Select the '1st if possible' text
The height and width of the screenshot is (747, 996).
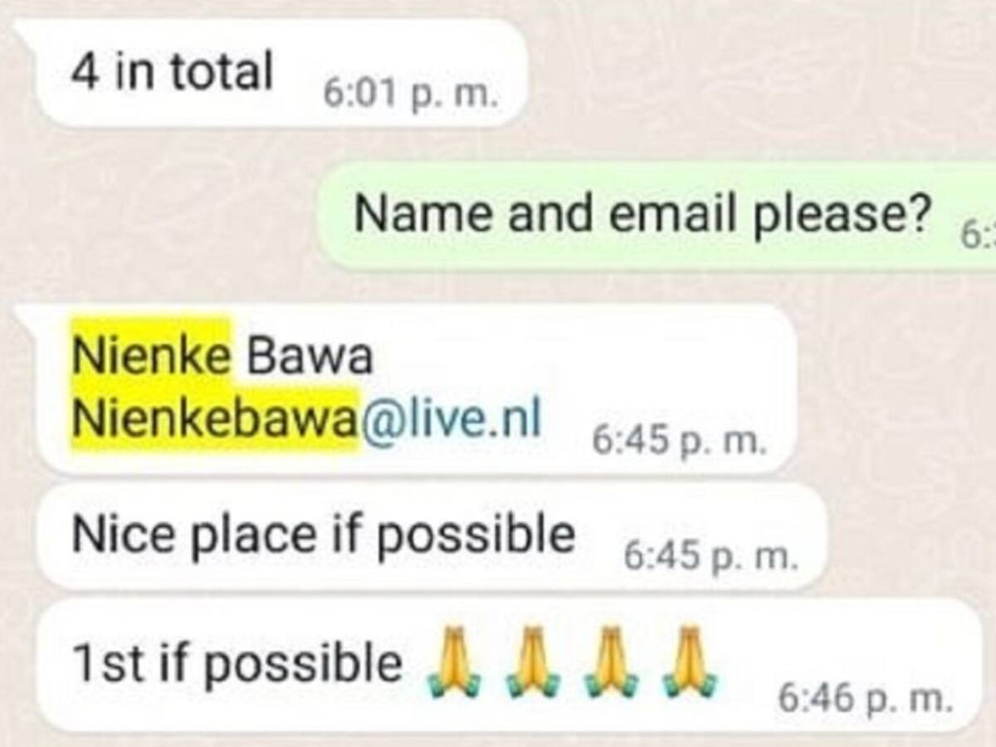coord(237,662)
